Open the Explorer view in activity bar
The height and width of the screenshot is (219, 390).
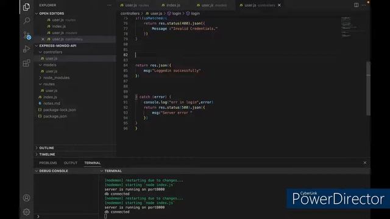[26, 7]
